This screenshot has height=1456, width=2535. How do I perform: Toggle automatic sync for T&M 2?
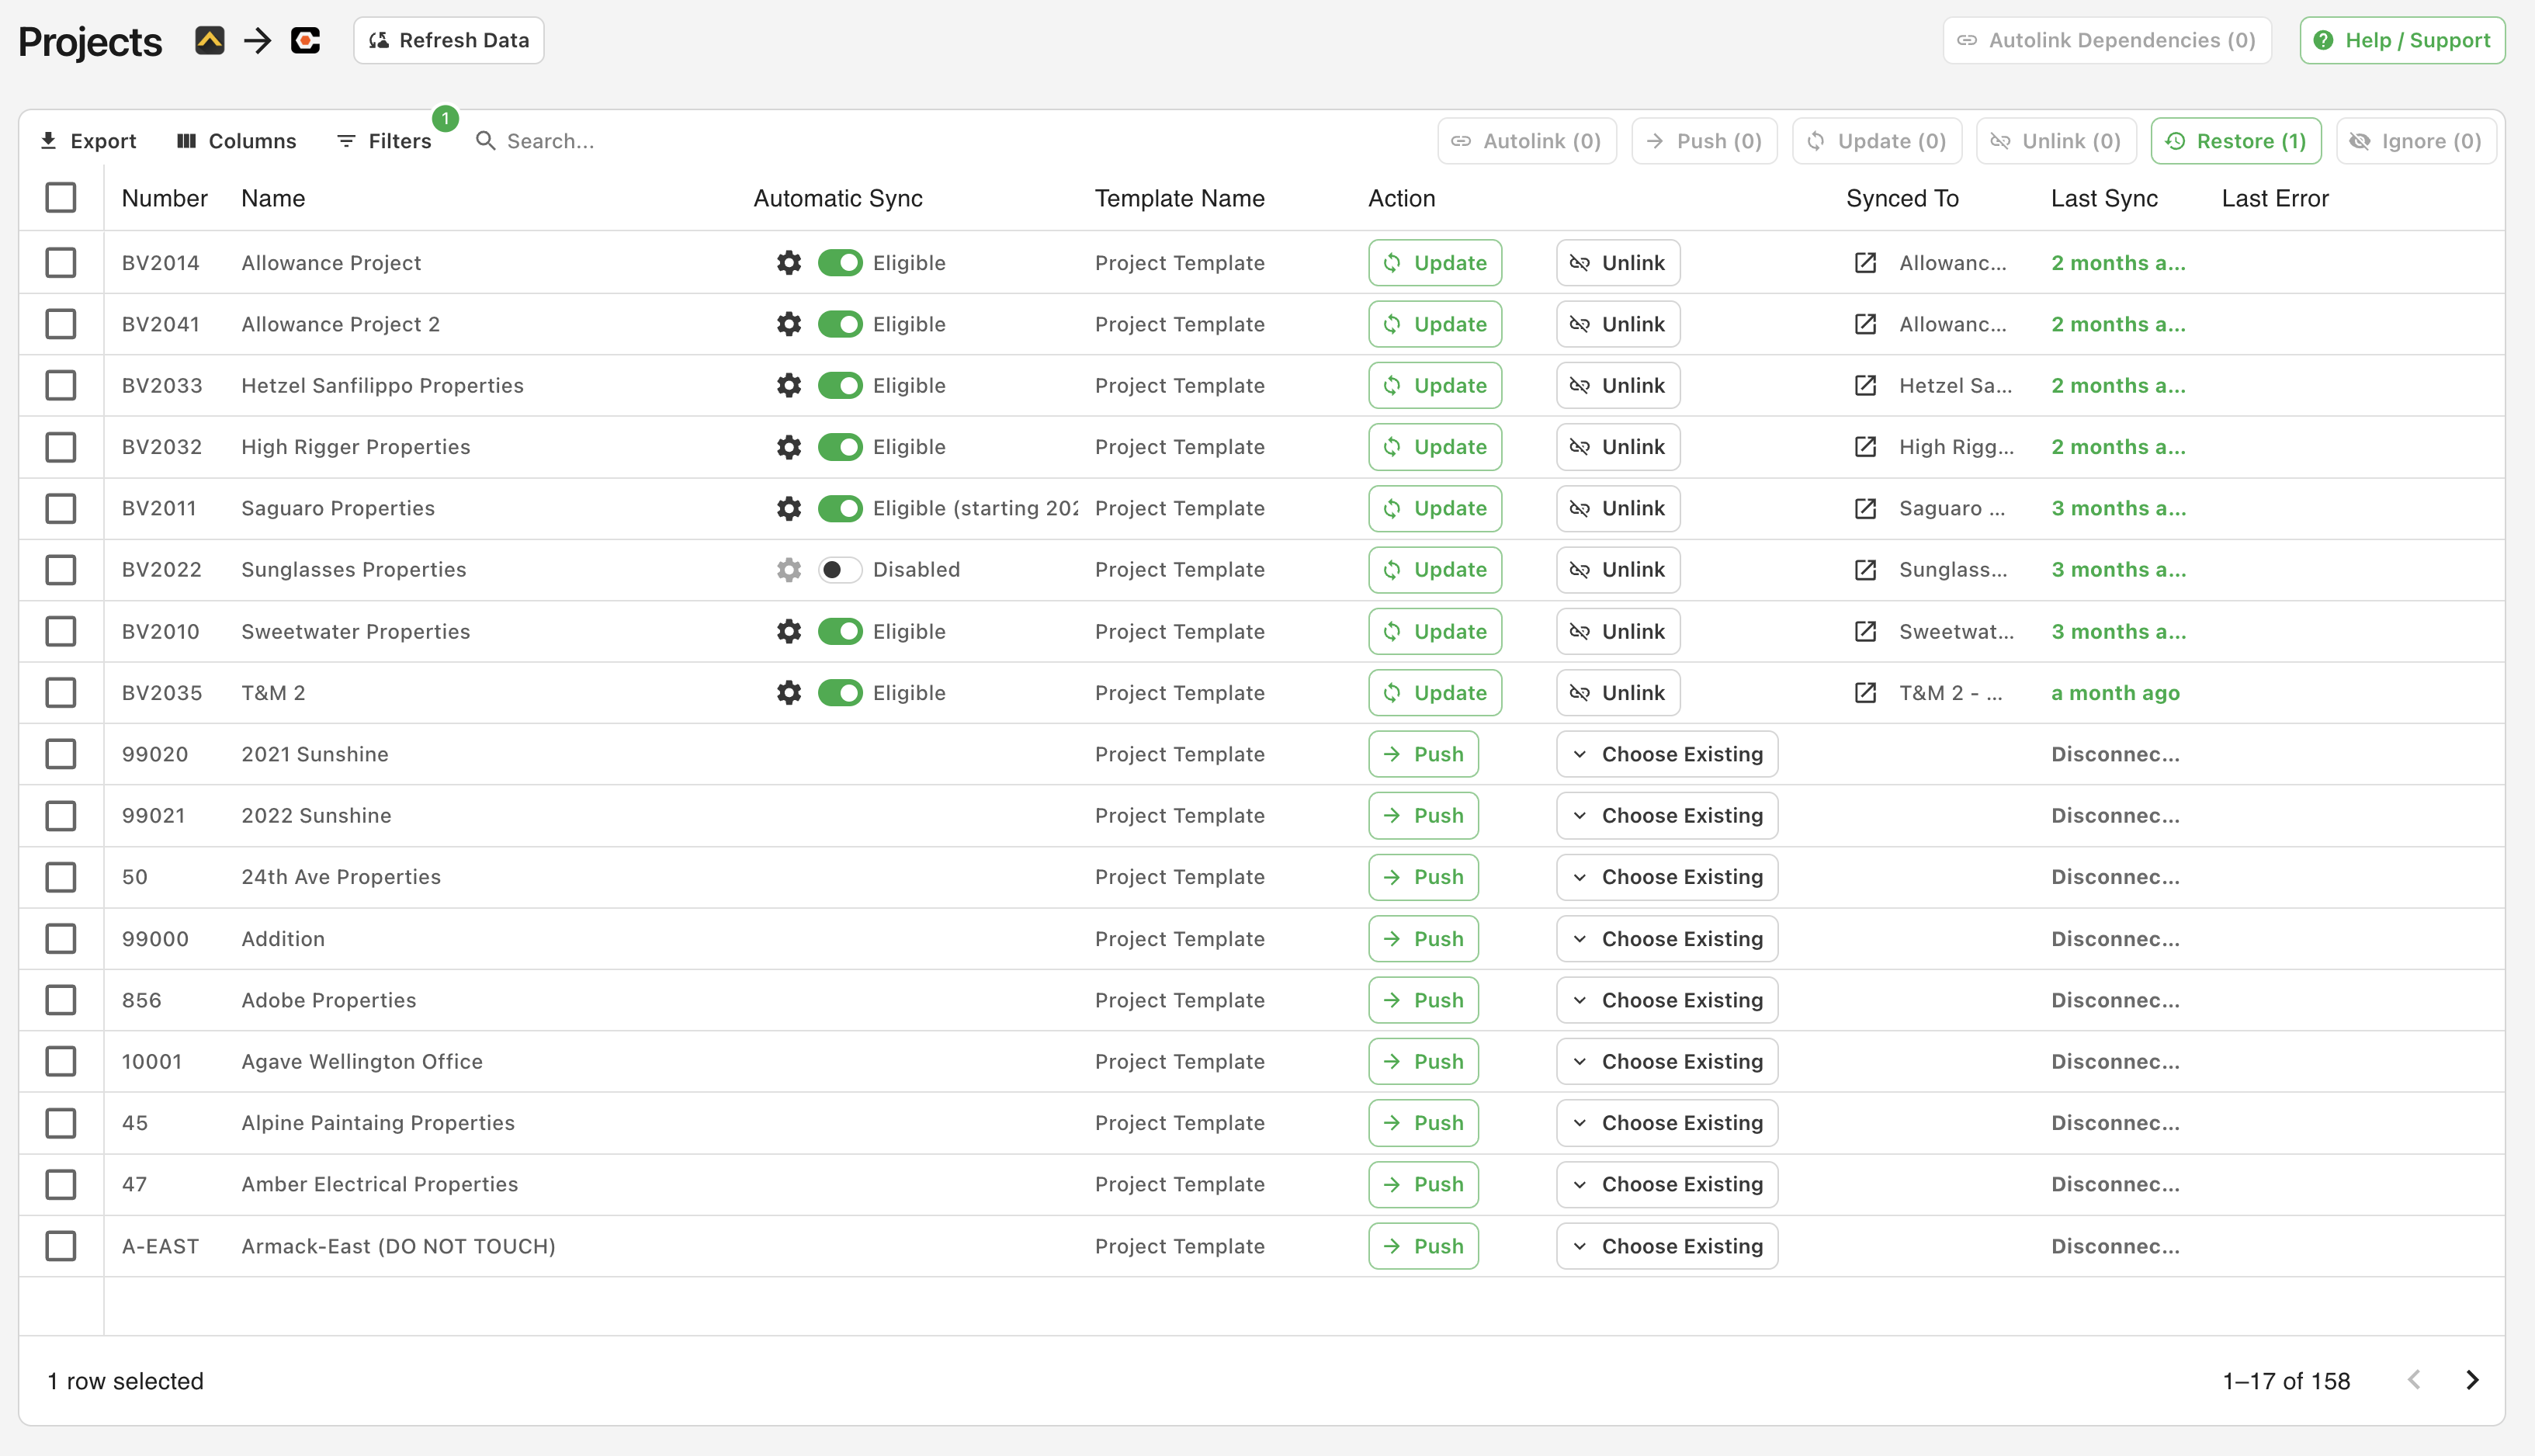click(840, 693)
